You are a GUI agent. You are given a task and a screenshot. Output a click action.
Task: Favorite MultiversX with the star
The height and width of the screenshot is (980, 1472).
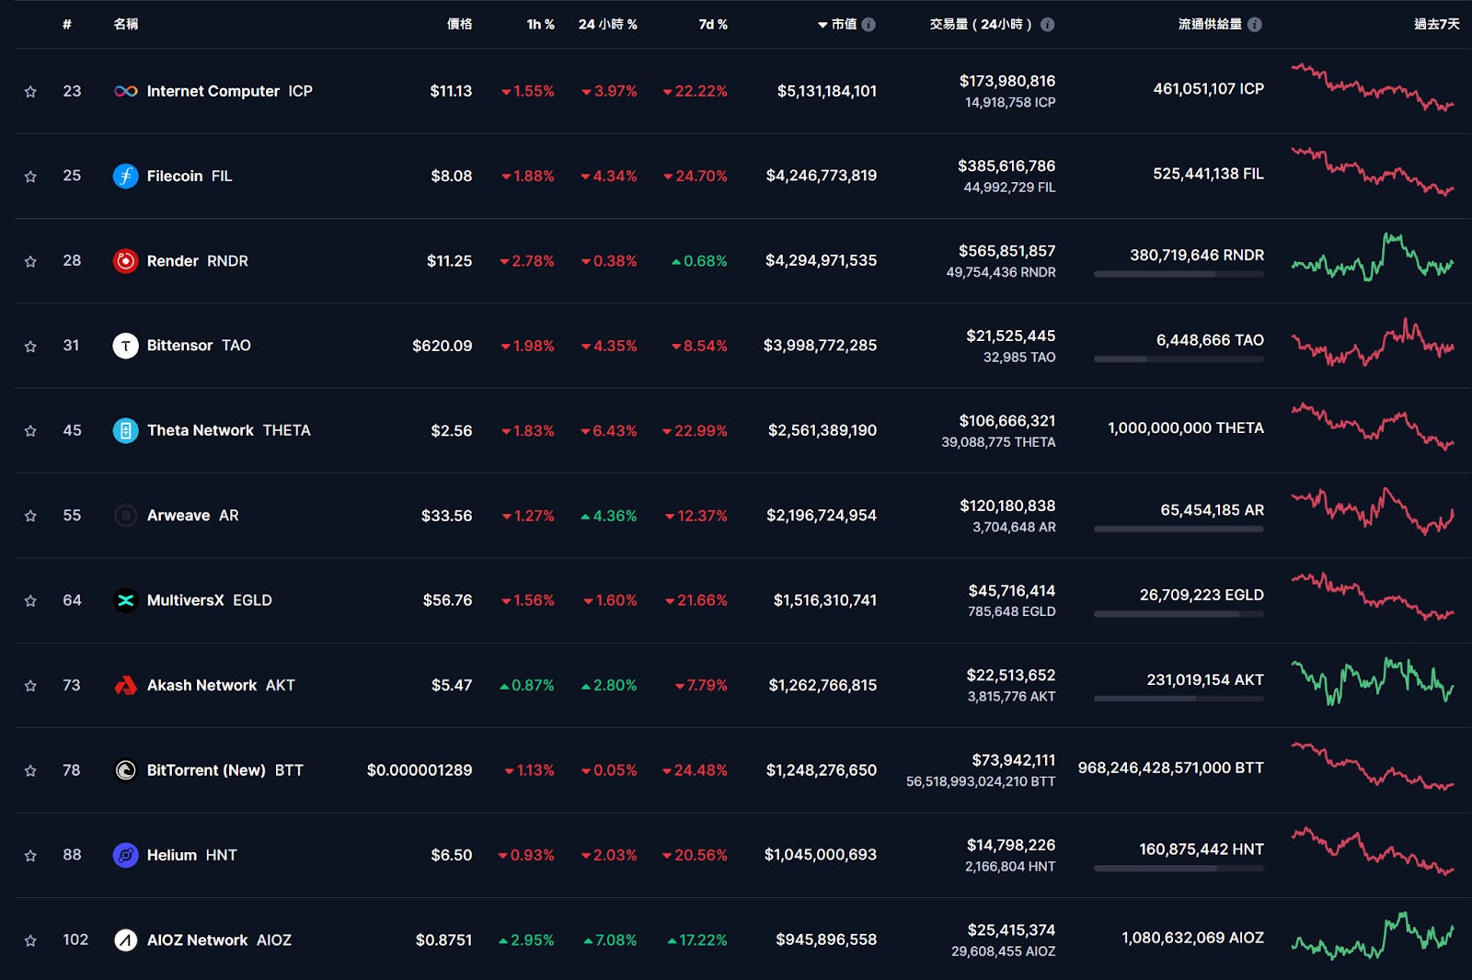(30, 600)
